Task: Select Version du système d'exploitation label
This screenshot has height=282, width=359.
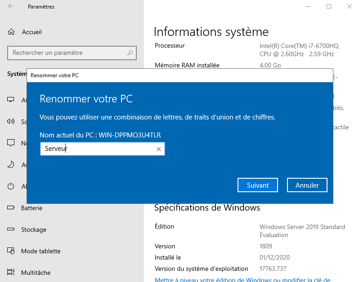Action: (202, 269)
